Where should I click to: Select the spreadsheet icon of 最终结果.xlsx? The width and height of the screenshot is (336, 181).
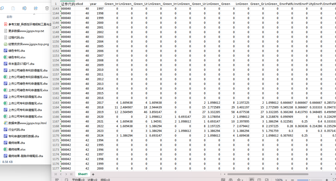click(x=6, y=149)
